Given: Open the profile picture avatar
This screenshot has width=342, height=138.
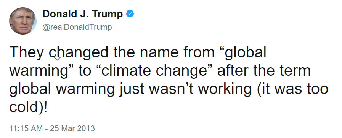Looking at the screenshot, I should click(x=22, y=21).
